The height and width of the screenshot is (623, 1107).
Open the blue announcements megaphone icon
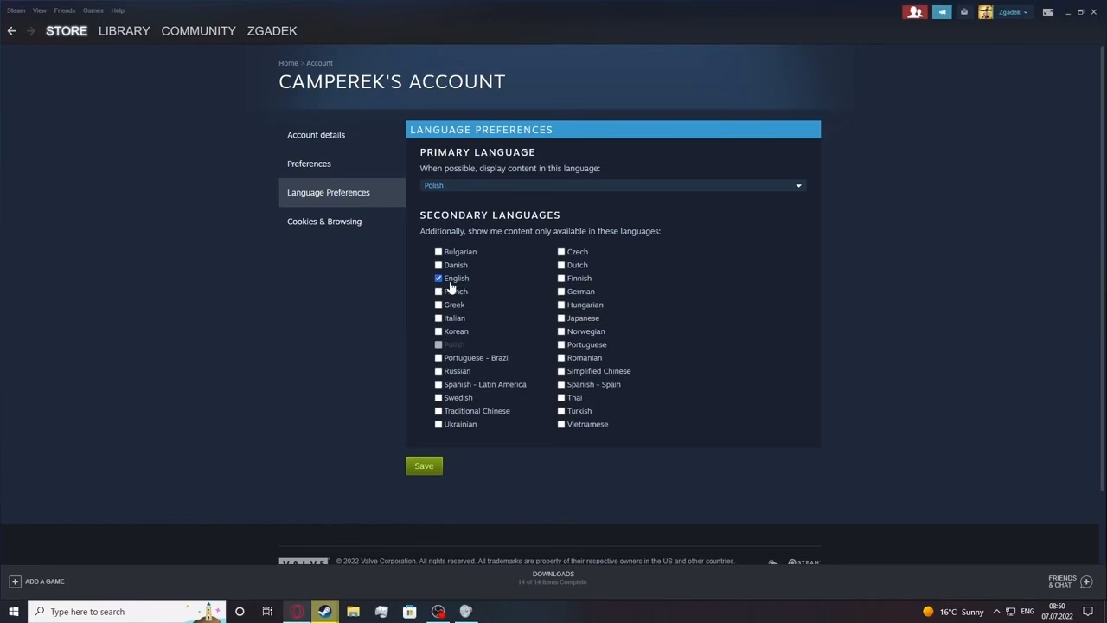coord(942,12)
